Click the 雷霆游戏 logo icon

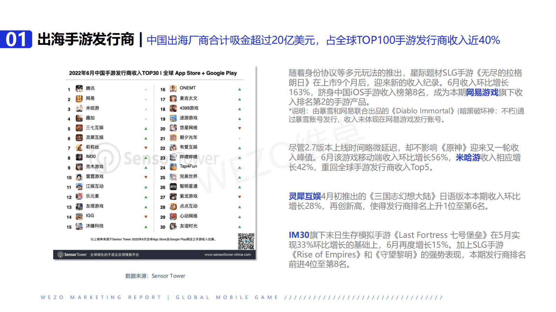point(80,177)
